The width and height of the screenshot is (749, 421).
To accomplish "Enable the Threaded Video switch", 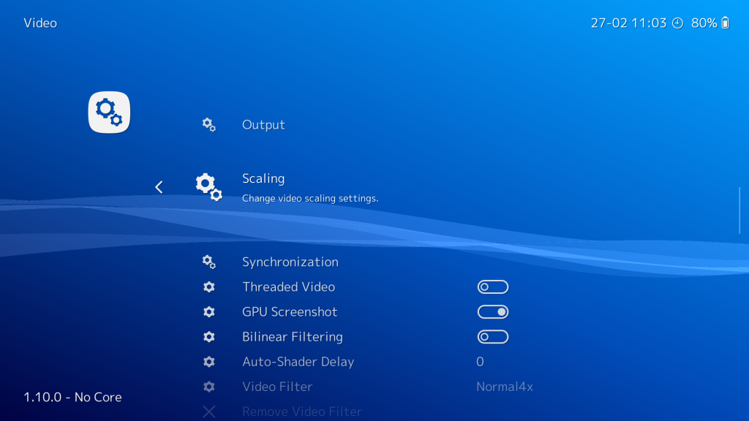I will 492,287.
